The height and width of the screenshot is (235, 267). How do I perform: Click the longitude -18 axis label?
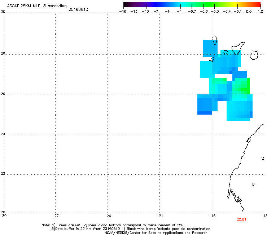pos(212,216)
